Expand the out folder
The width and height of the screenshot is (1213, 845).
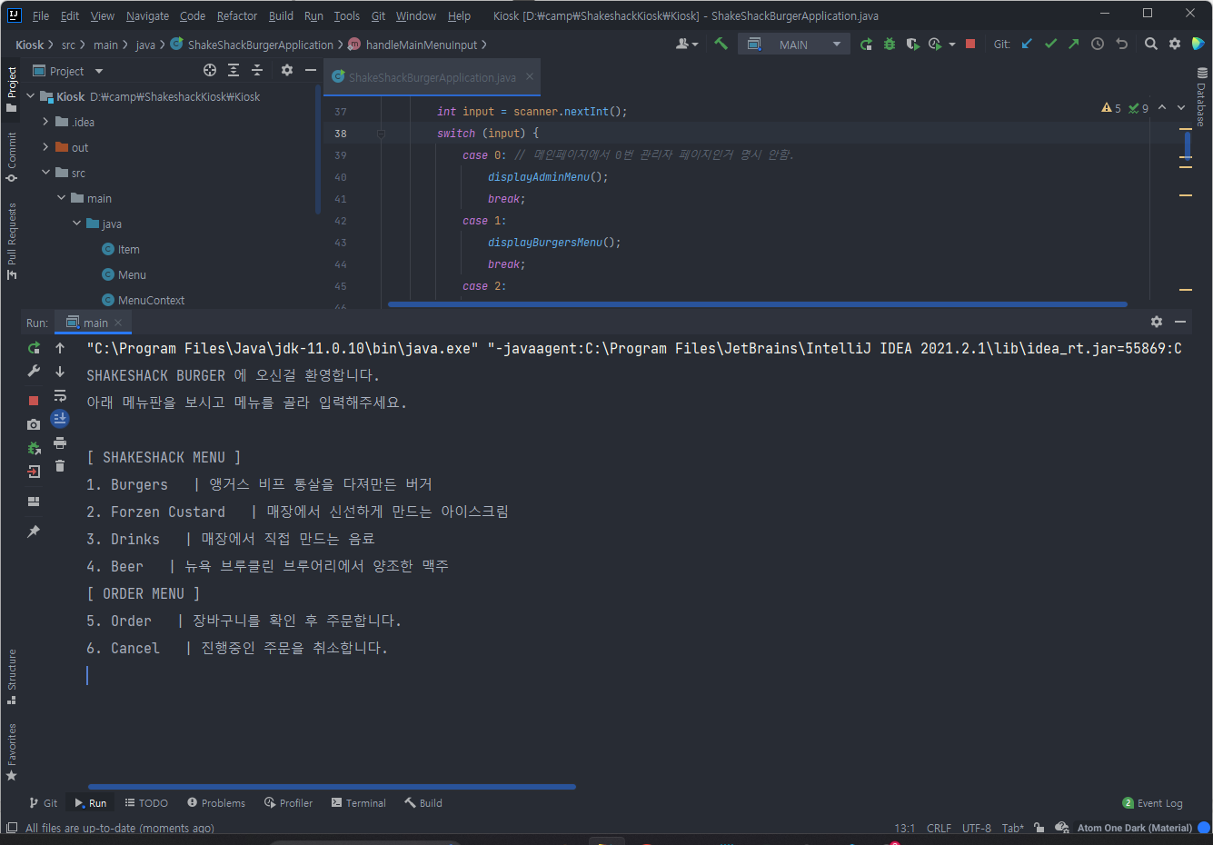pyautogui.click(x=45, y=147)
